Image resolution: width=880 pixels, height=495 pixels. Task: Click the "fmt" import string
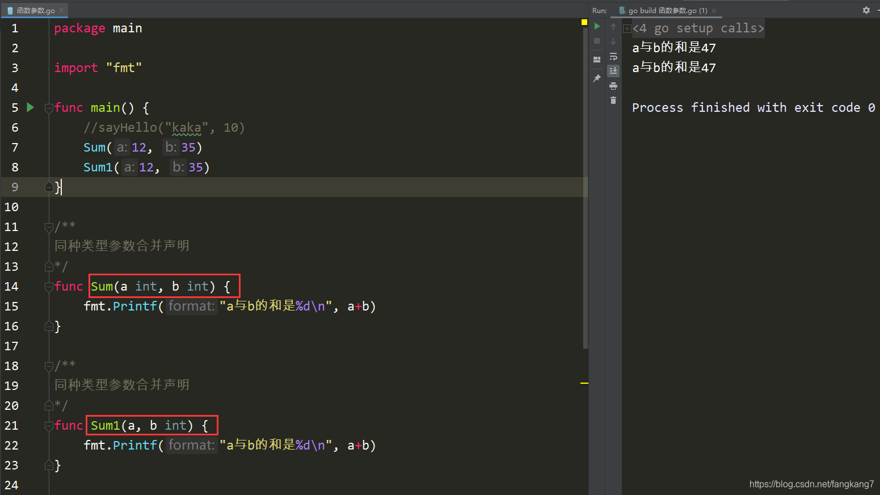click(124, 68)
